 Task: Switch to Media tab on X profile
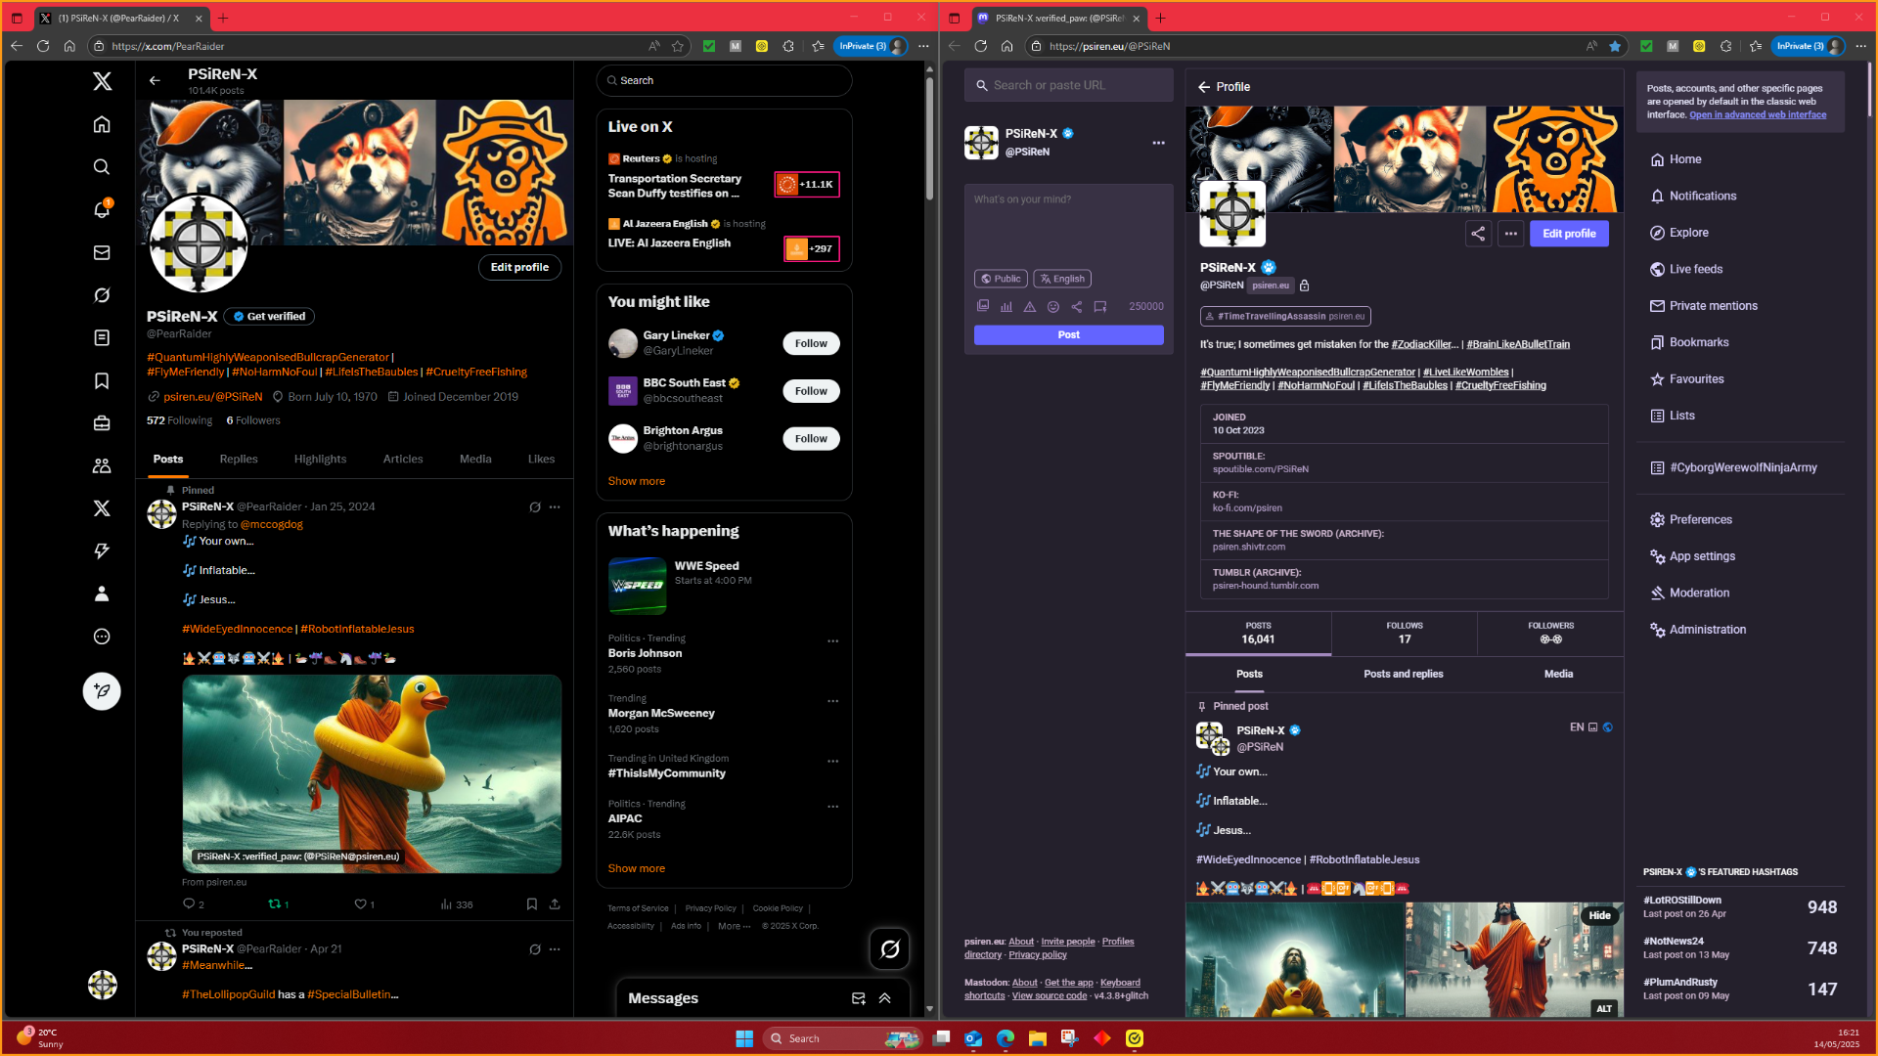(x=475, y=459)
